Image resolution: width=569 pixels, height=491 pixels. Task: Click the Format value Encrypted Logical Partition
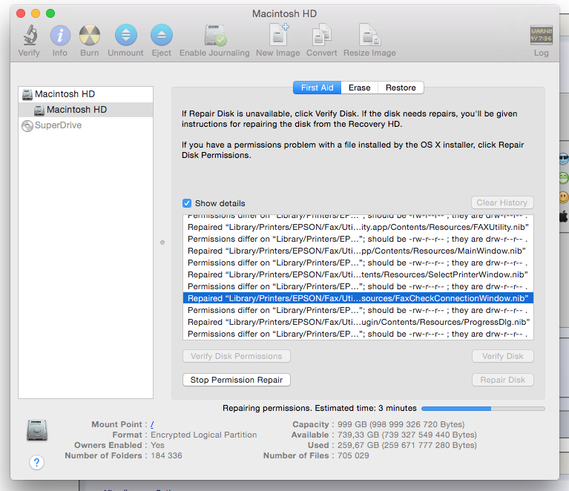pos(203,435)
